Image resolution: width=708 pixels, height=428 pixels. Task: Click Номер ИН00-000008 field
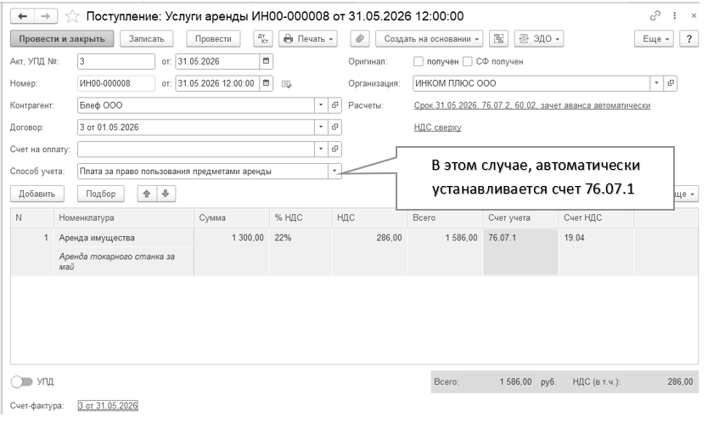click(x=116, y=83)
